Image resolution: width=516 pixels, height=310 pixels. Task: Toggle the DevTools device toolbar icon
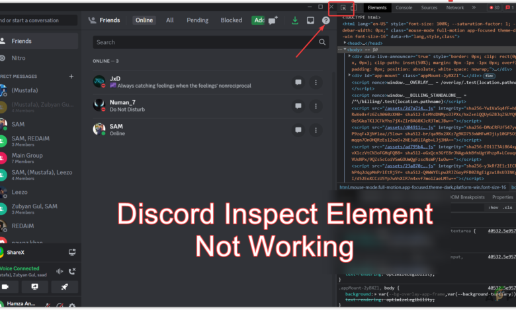point(353,7)
